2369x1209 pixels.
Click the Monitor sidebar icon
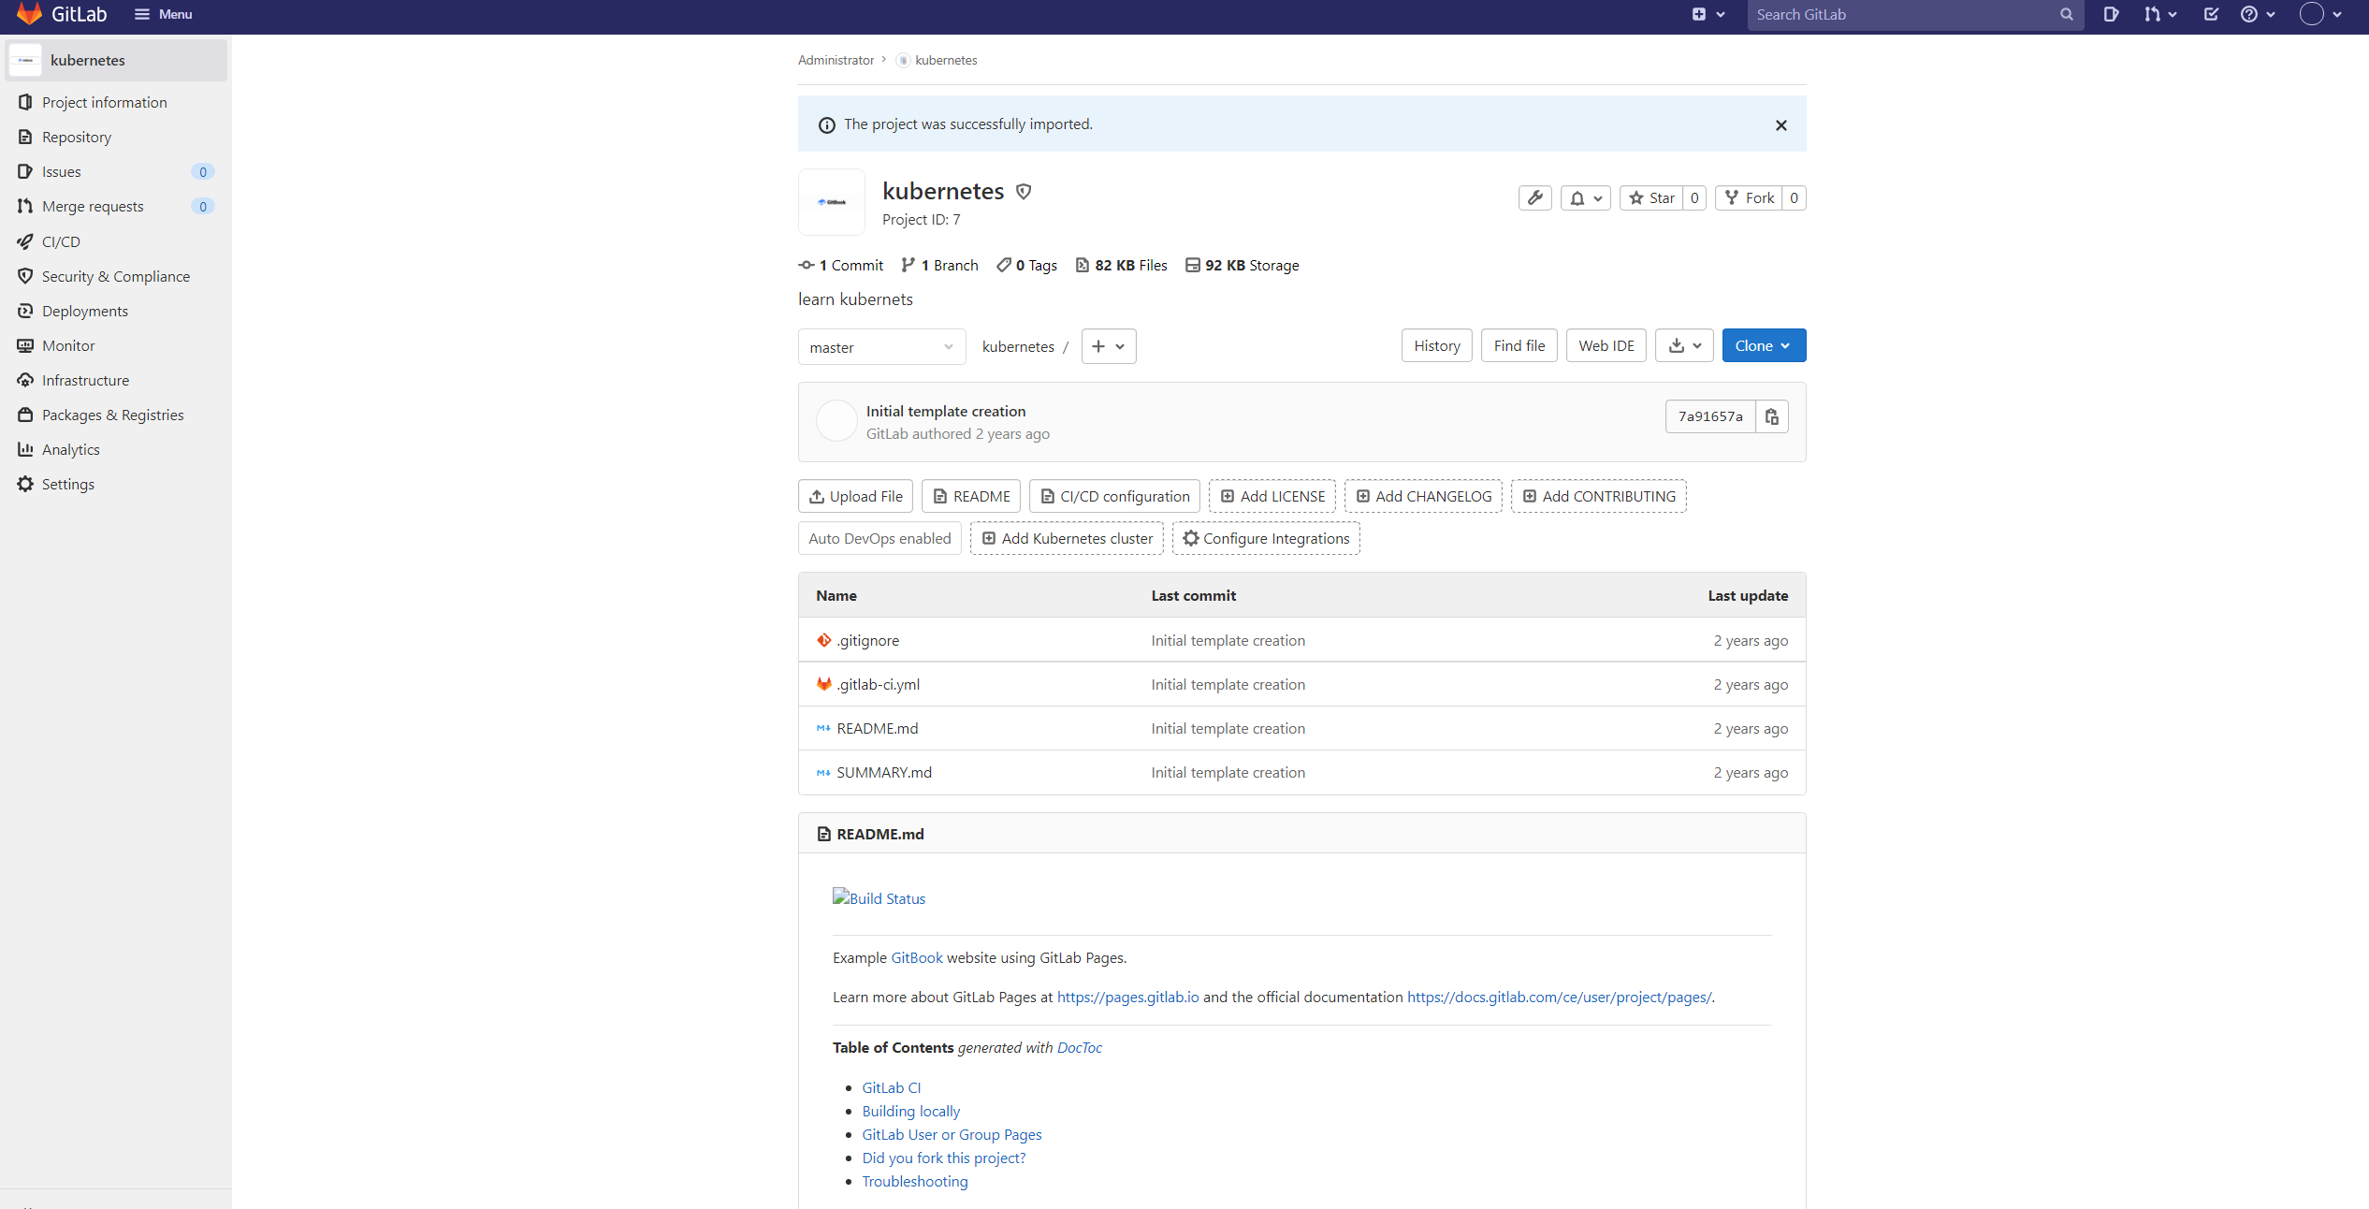point(25,345)
